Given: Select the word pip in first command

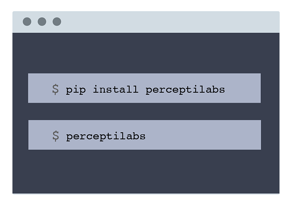Looking at the screenshot, I should pyautogui.click(x=76, y=90).
